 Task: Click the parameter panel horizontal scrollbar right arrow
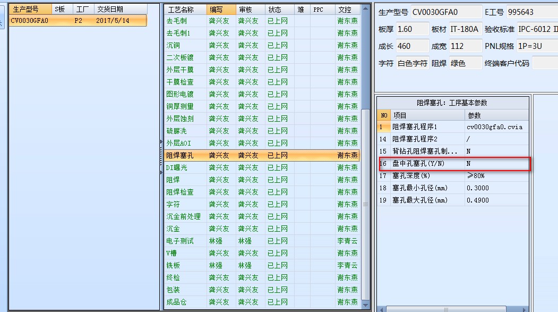[x=524, y=309]
